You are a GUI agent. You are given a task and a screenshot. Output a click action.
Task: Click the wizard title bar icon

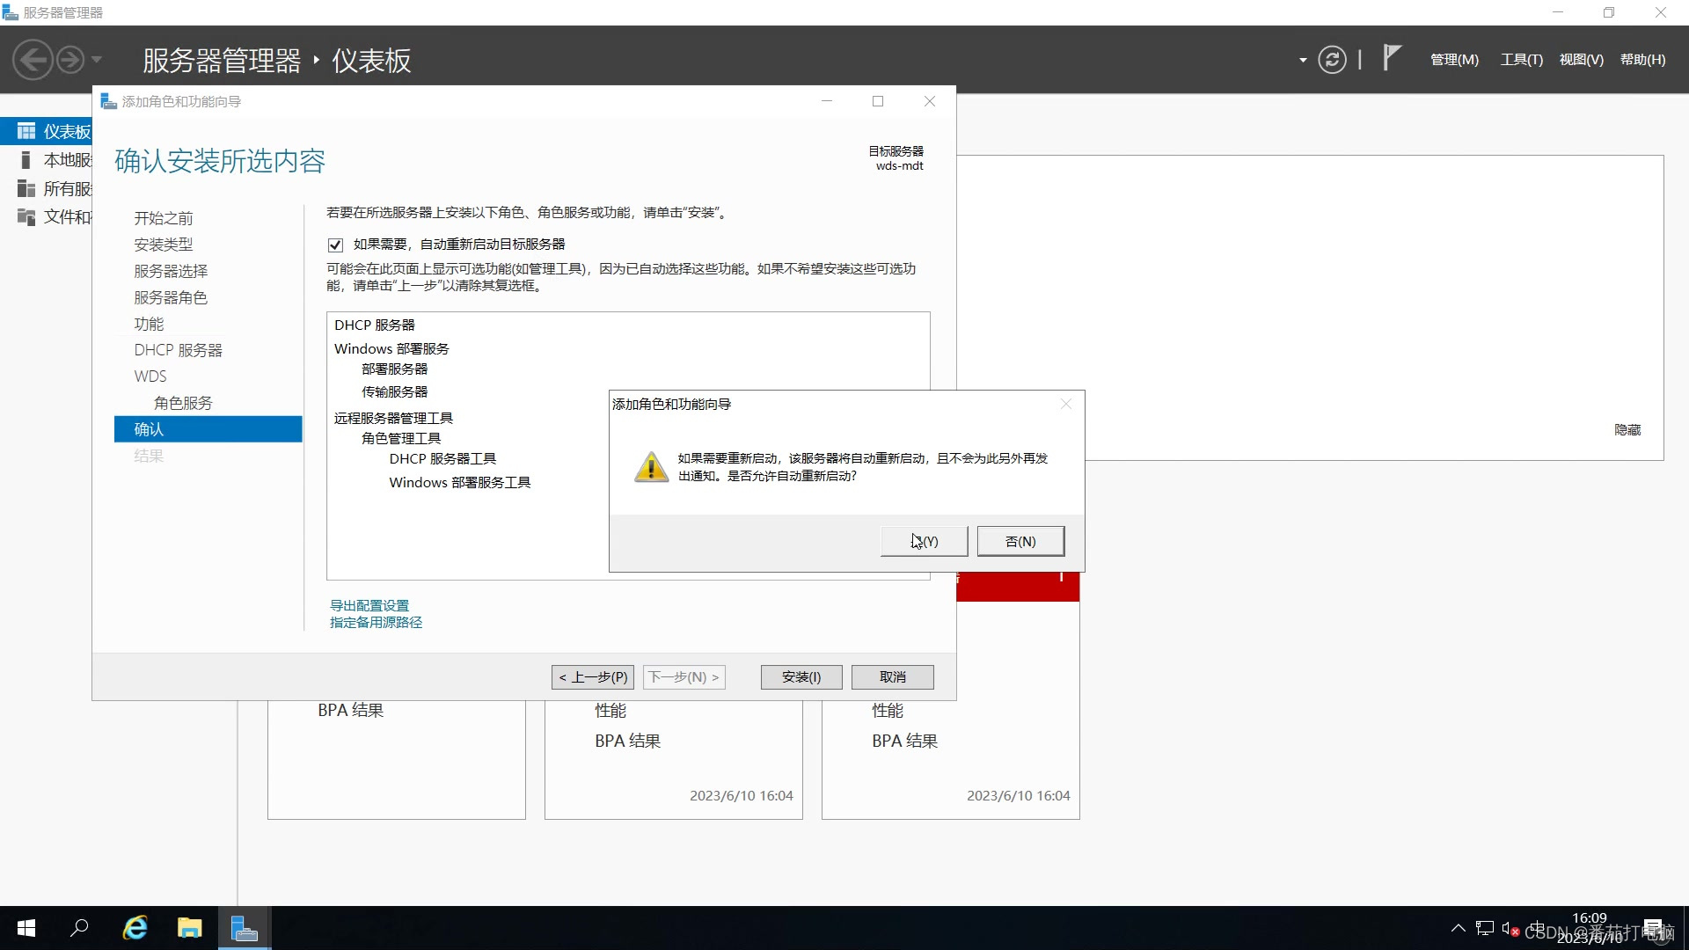pos(109,101)
